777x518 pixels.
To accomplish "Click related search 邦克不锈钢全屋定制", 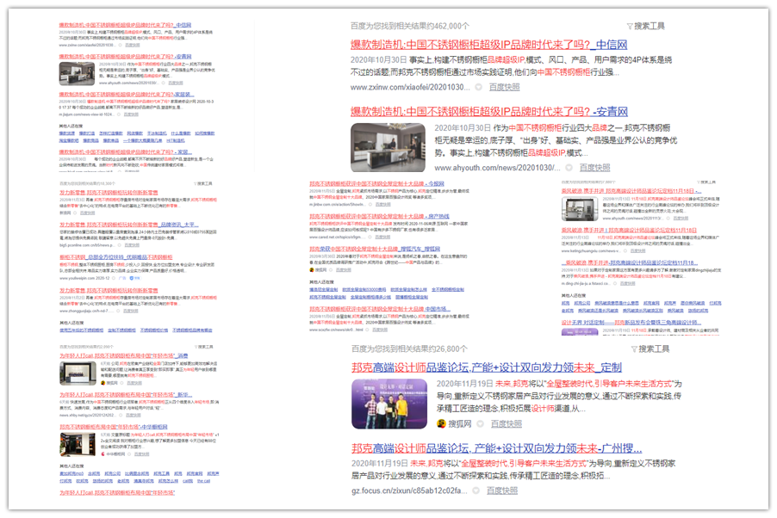I will tap(327, 297).
